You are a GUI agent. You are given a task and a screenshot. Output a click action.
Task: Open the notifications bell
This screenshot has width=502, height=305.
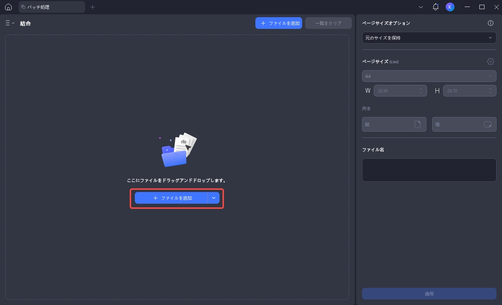coord(436,7)
